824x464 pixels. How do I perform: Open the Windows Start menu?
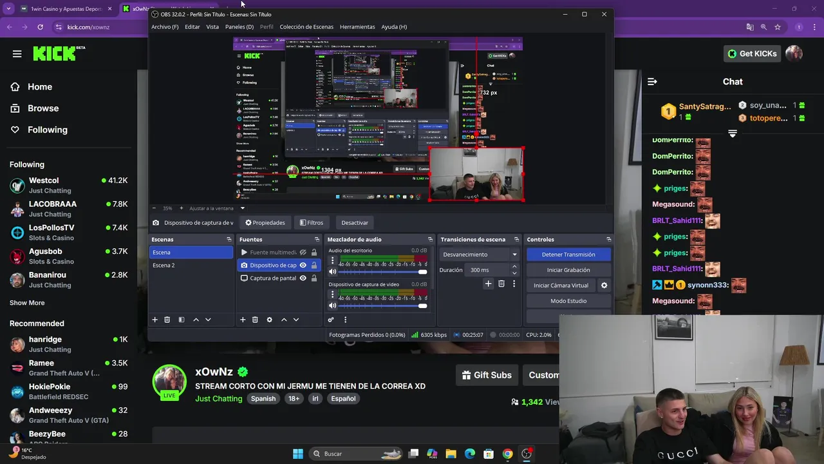click(x=298, y=454)
